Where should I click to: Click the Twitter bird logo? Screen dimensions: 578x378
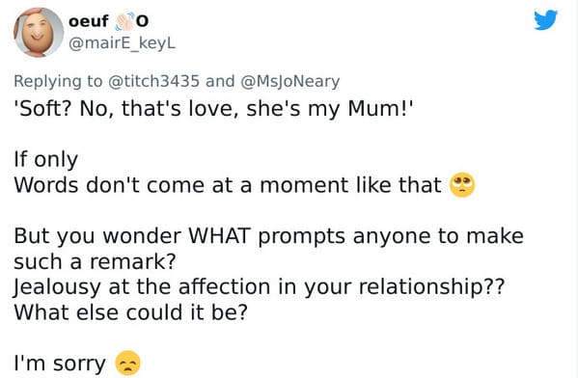click(x=545, y=20)
